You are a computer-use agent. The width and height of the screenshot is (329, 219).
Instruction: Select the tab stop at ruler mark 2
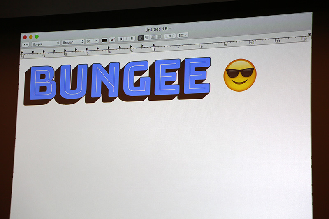pos(65,50)
